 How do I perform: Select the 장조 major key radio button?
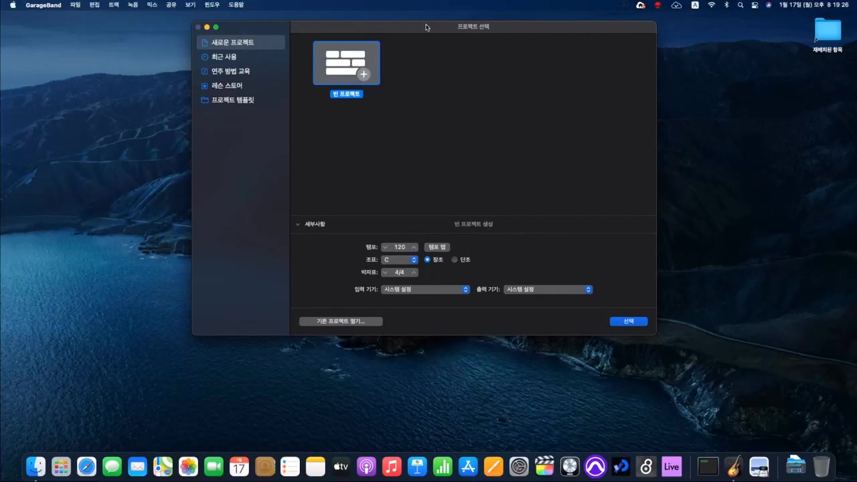[x=427, y=259]
